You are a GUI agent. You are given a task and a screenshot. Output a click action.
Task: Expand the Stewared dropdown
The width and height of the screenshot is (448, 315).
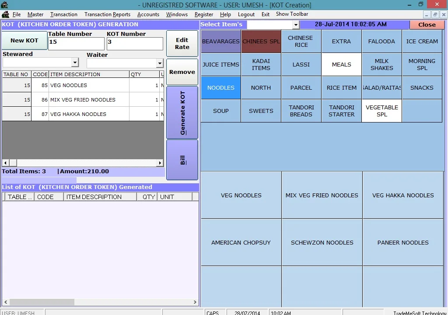[x=75, y=63]
